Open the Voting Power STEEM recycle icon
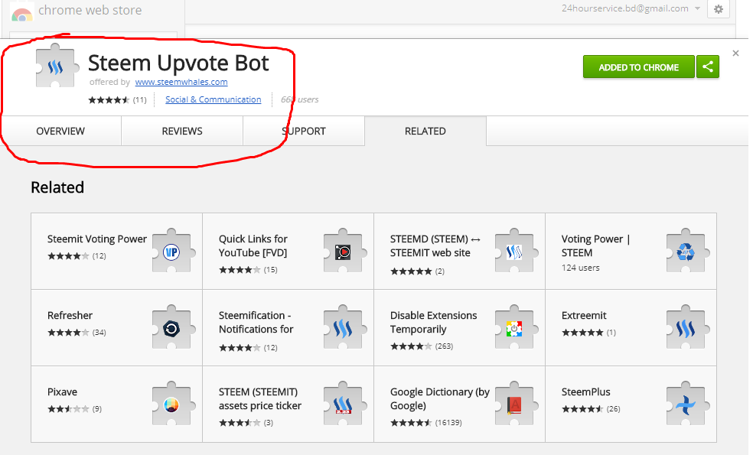753x455 pixels. (688, 251)
